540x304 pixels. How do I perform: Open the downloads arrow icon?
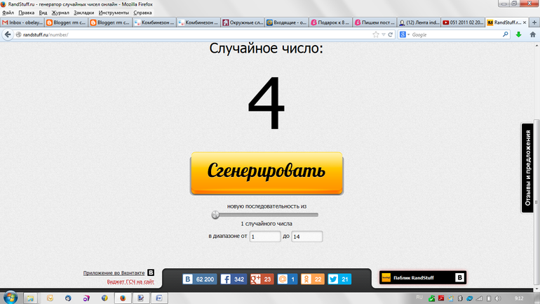tap(518, 34)
